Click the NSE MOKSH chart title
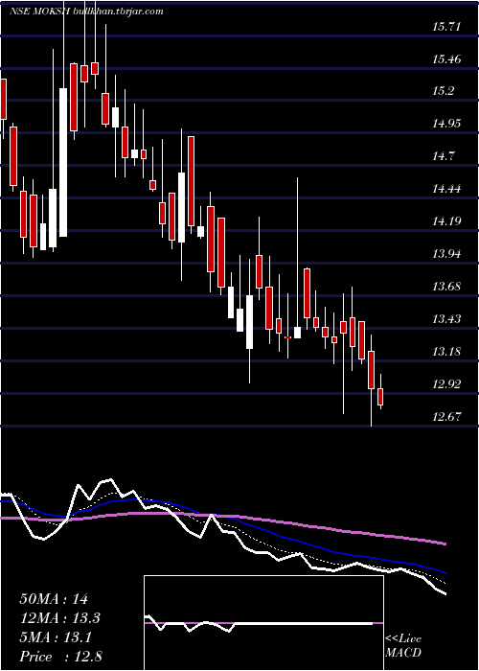 click(86, 11)
